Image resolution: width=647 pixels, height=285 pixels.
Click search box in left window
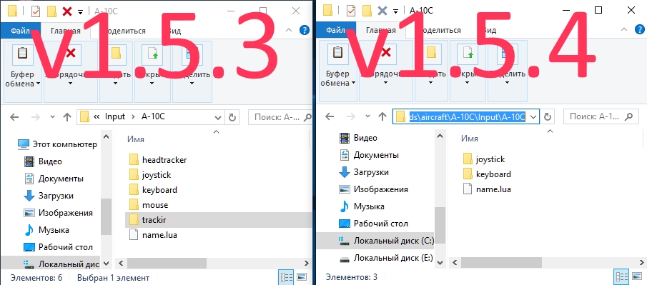280,117
